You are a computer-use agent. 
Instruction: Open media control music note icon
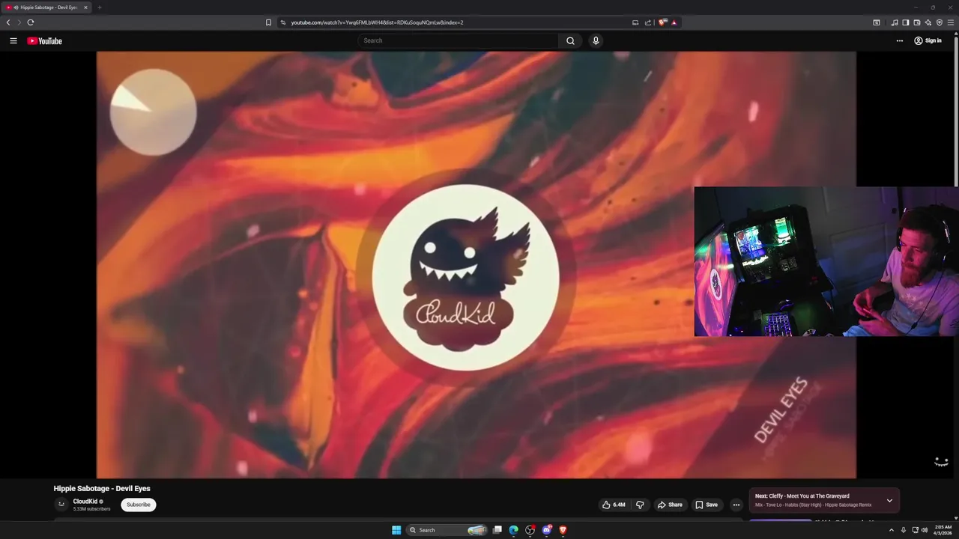coord(895,22)
